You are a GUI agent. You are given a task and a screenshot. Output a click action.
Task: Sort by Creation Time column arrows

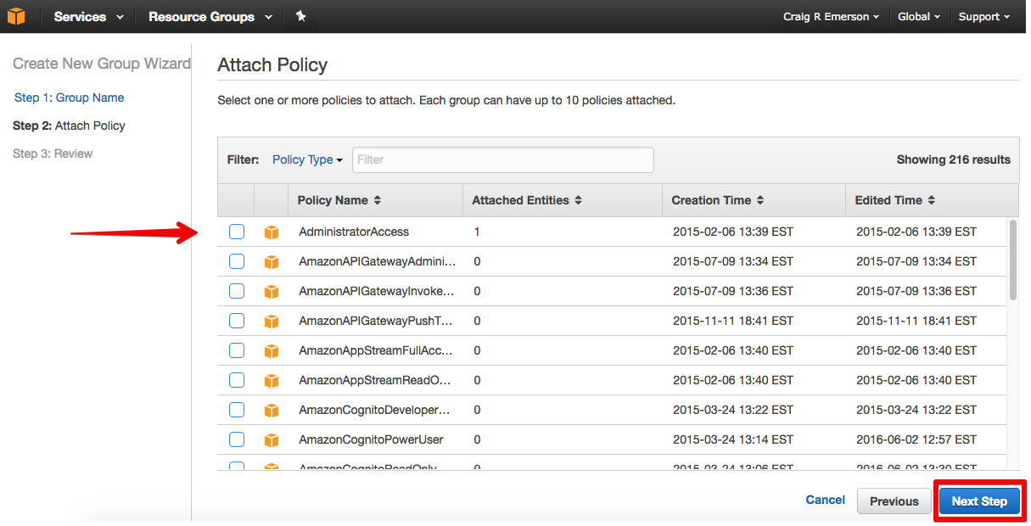click(760, 200)
